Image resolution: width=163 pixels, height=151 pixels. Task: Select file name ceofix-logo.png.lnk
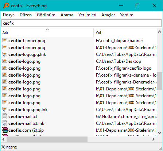coord(28,110)
